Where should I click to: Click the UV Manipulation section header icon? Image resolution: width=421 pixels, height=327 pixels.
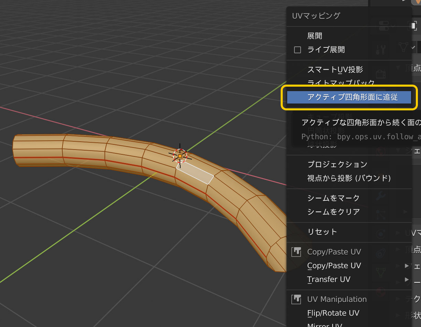click(296, 299)
